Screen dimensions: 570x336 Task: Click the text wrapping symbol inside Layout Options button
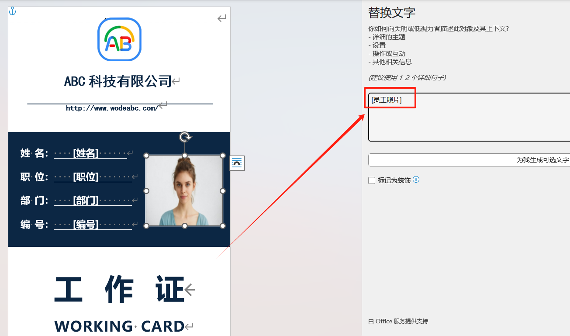point(236,163)
